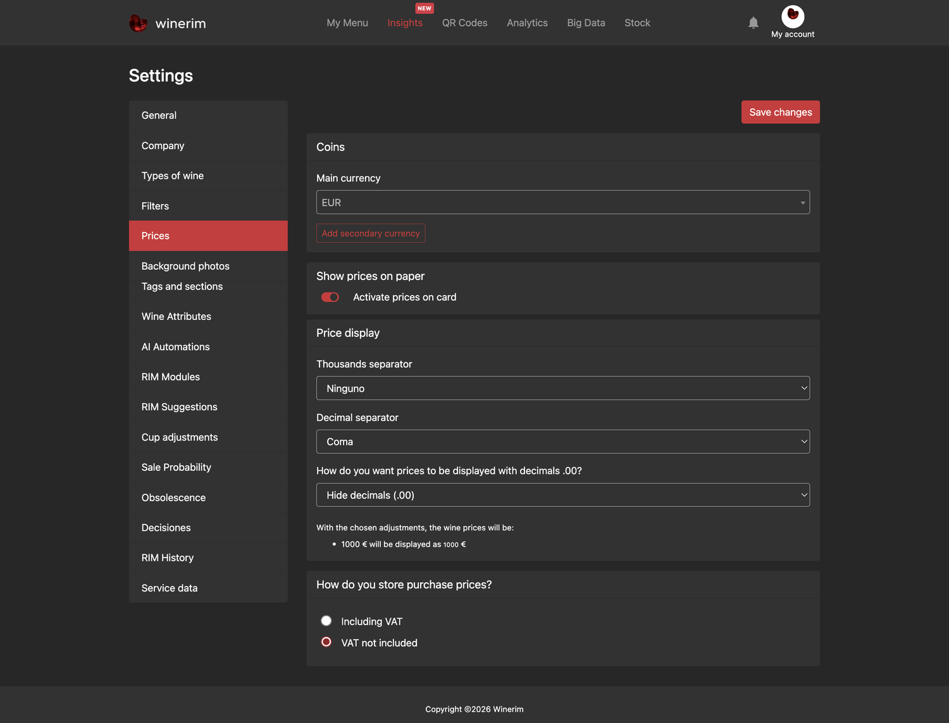Open the Obsolescence settings section

(x=208, y=497)
